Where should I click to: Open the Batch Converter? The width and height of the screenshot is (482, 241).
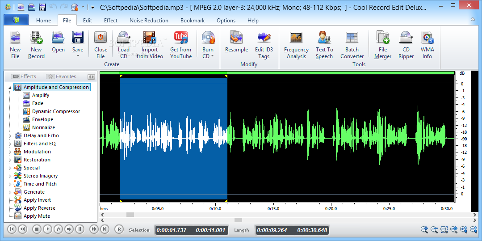(352, 45)
